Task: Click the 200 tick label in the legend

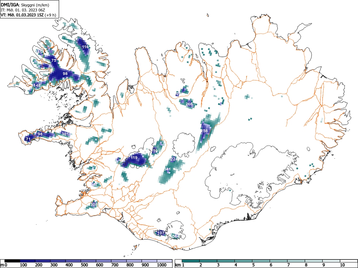Action: click(39, 265)
